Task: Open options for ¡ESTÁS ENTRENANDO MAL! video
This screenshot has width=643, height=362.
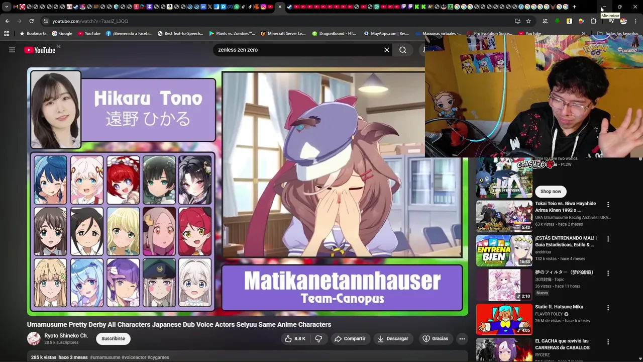Action: coord(608,239)
